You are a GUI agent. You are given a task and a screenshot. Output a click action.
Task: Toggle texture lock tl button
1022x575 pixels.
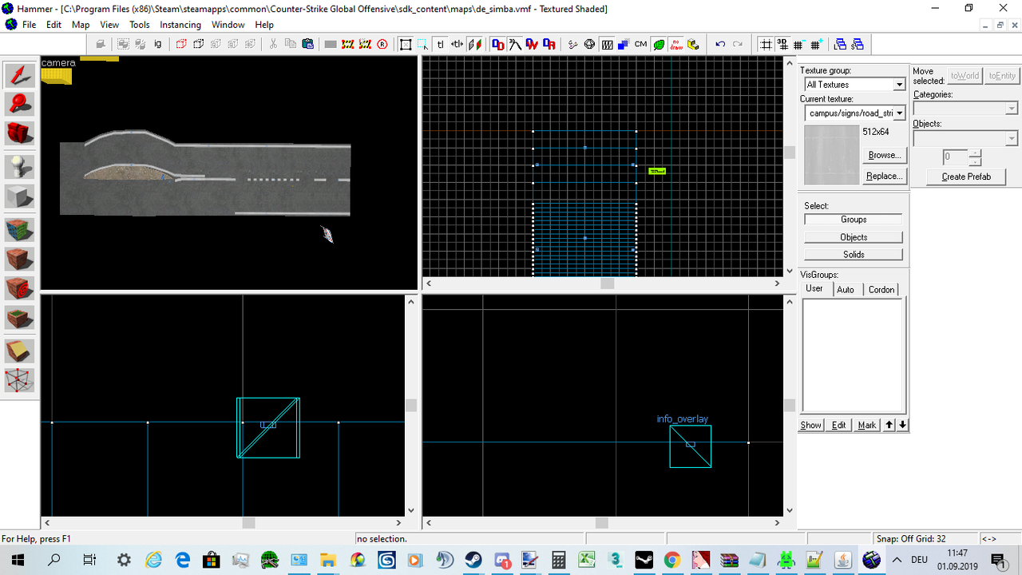pos(440,45)
